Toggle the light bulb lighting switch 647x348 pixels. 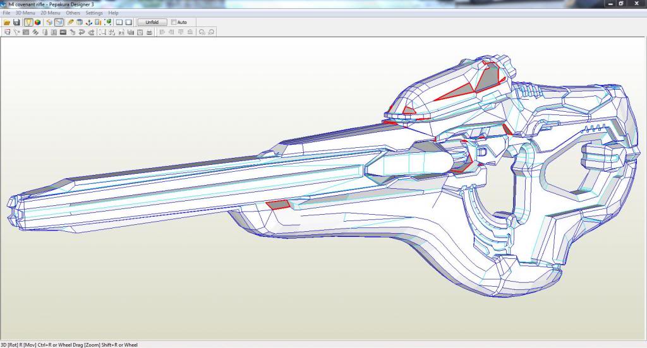point(28,22)
